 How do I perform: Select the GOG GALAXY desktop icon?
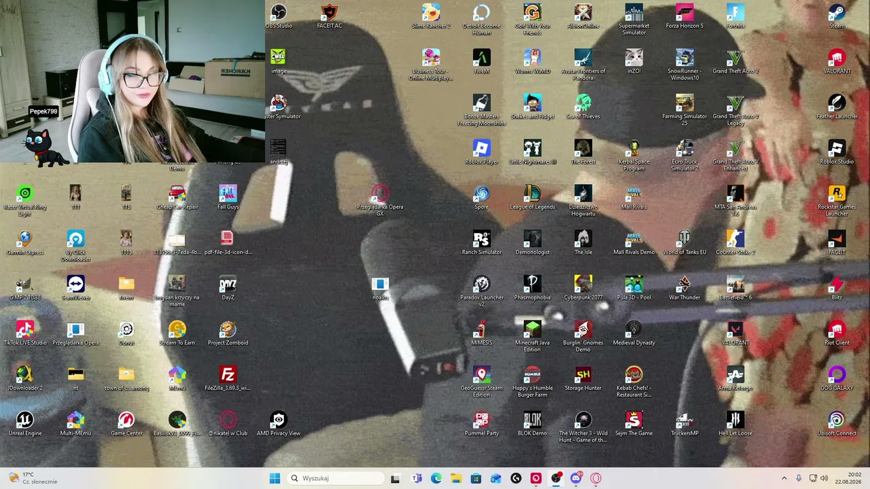(837, 379)
